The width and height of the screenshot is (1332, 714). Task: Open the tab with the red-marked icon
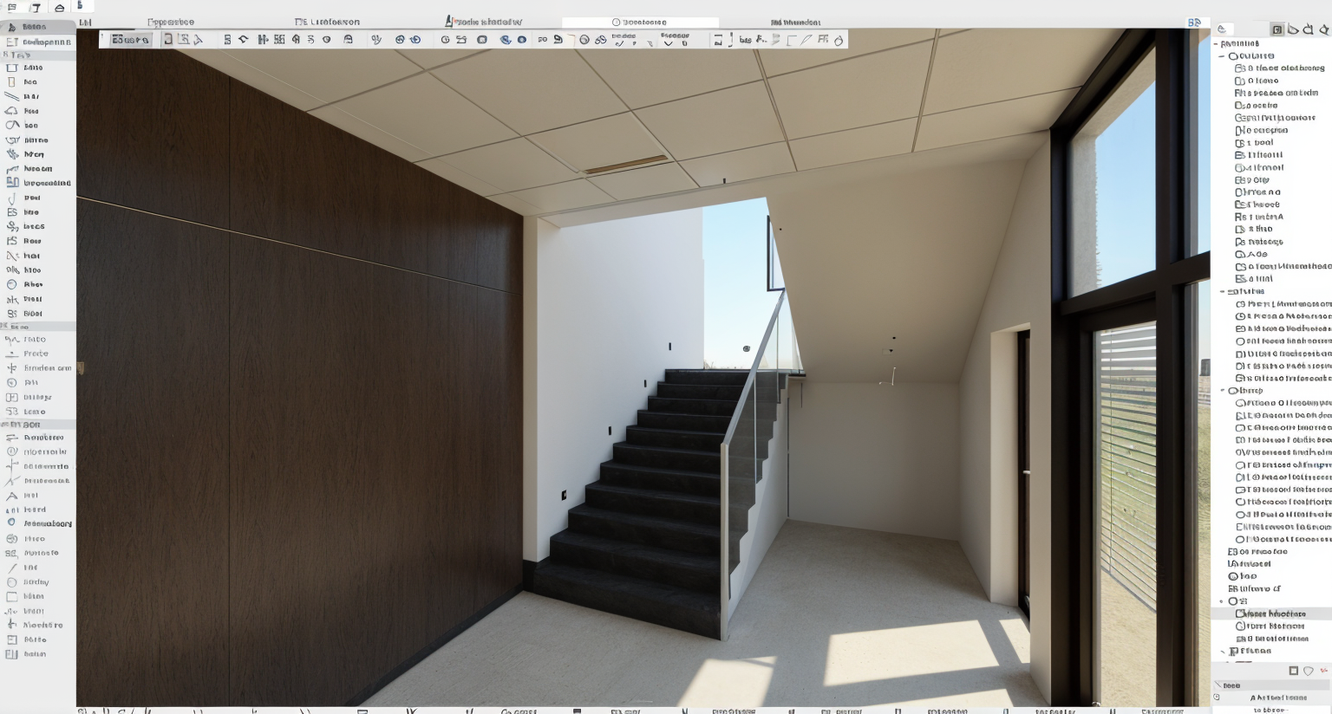coord(484,22)
